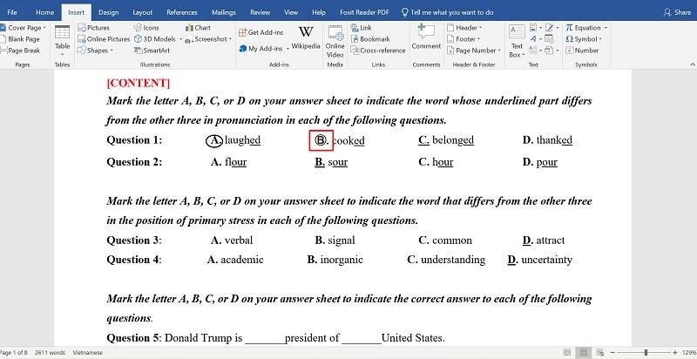The width and height of the screenshot is (697, 359).
Task: Insert an Online Video
Action: click(x=335, y=41)
